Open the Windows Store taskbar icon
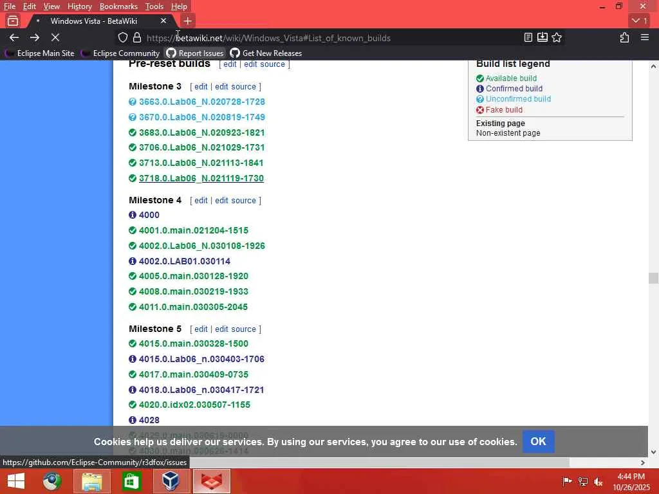The width and height of the screenshot is (659, 494). 131,481
